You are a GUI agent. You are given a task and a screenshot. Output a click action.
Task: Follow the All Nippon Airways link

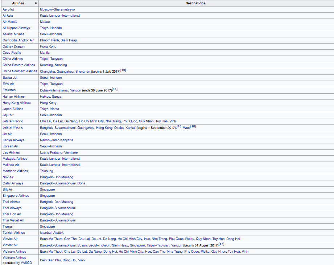(16, 28)
